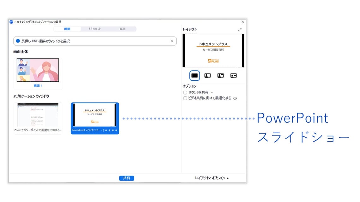
Task: Select the side-by-side speaker layout icon
Action: pyautogui.click(x=220, y=75)
